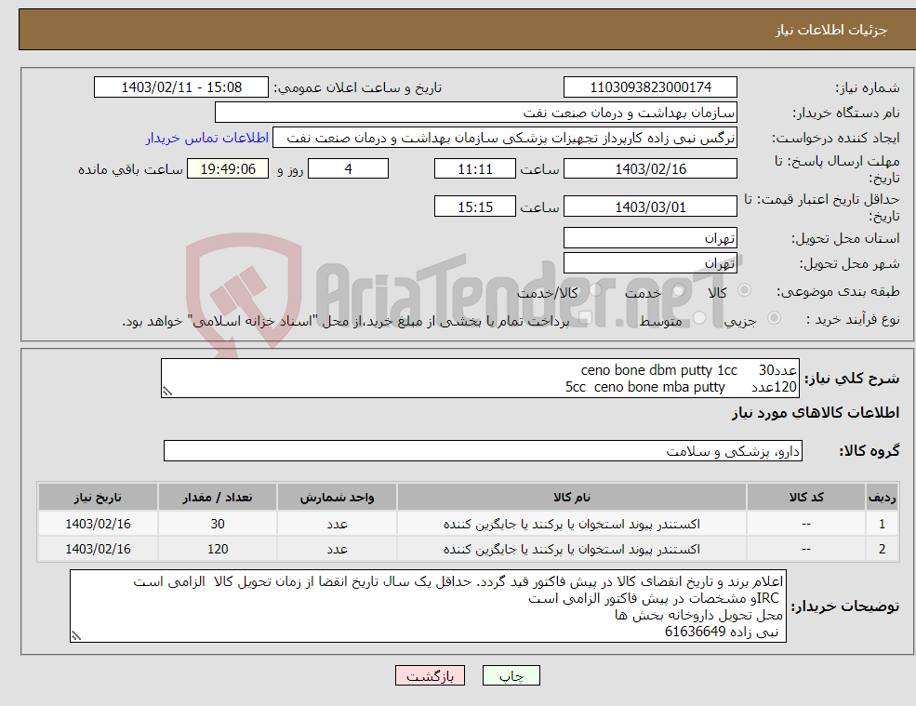Click the بازگشت (back) button
Image resolution: width=916 pixels, height=706 pixels.
(430, 675)
